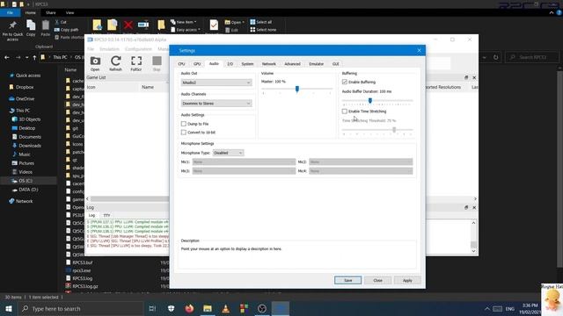
Task: Click Pin to Quick access in Explorer ribbon
Action: click(12, 31)
